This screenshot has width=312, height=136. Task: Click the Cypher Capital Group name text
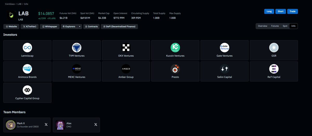(x=27, y=98)
